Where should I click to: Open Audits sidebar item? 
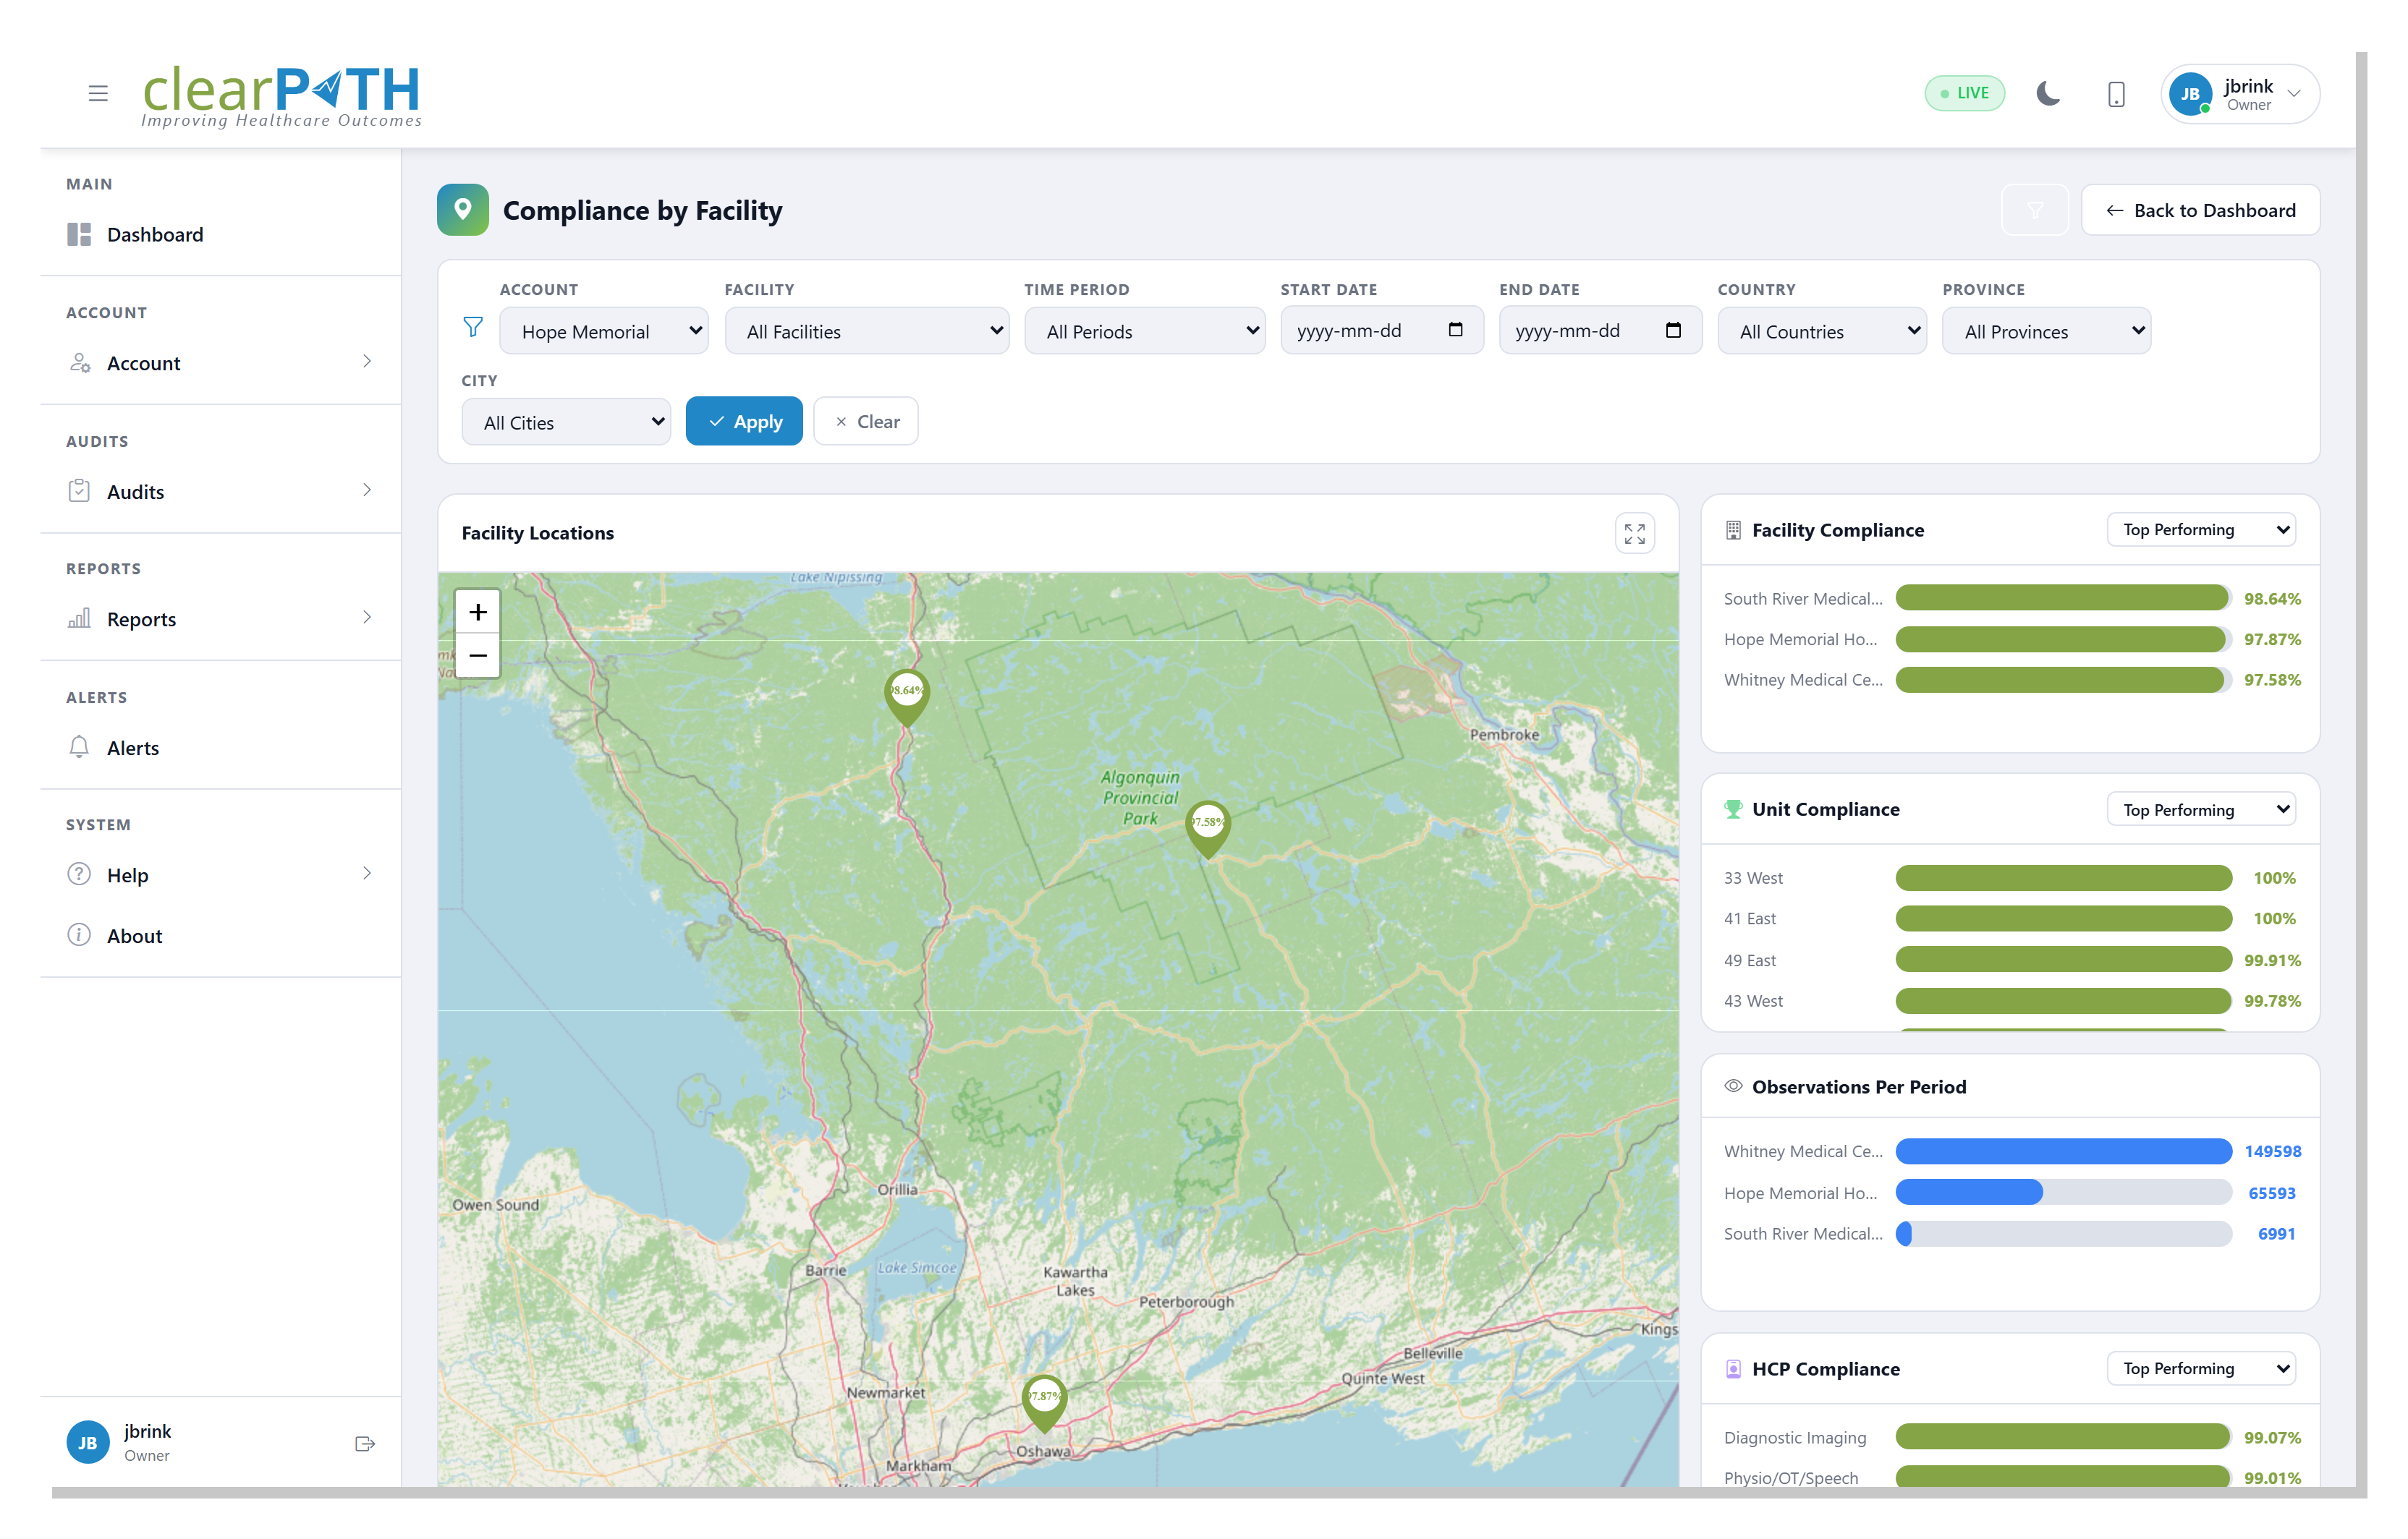pyautogui.click(x=220, y=492)
